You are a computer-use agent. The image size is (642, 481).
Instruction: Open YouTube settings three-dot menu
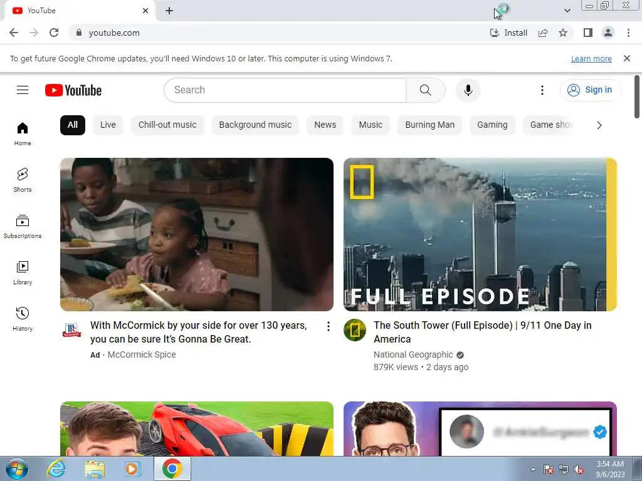(542, 90)
